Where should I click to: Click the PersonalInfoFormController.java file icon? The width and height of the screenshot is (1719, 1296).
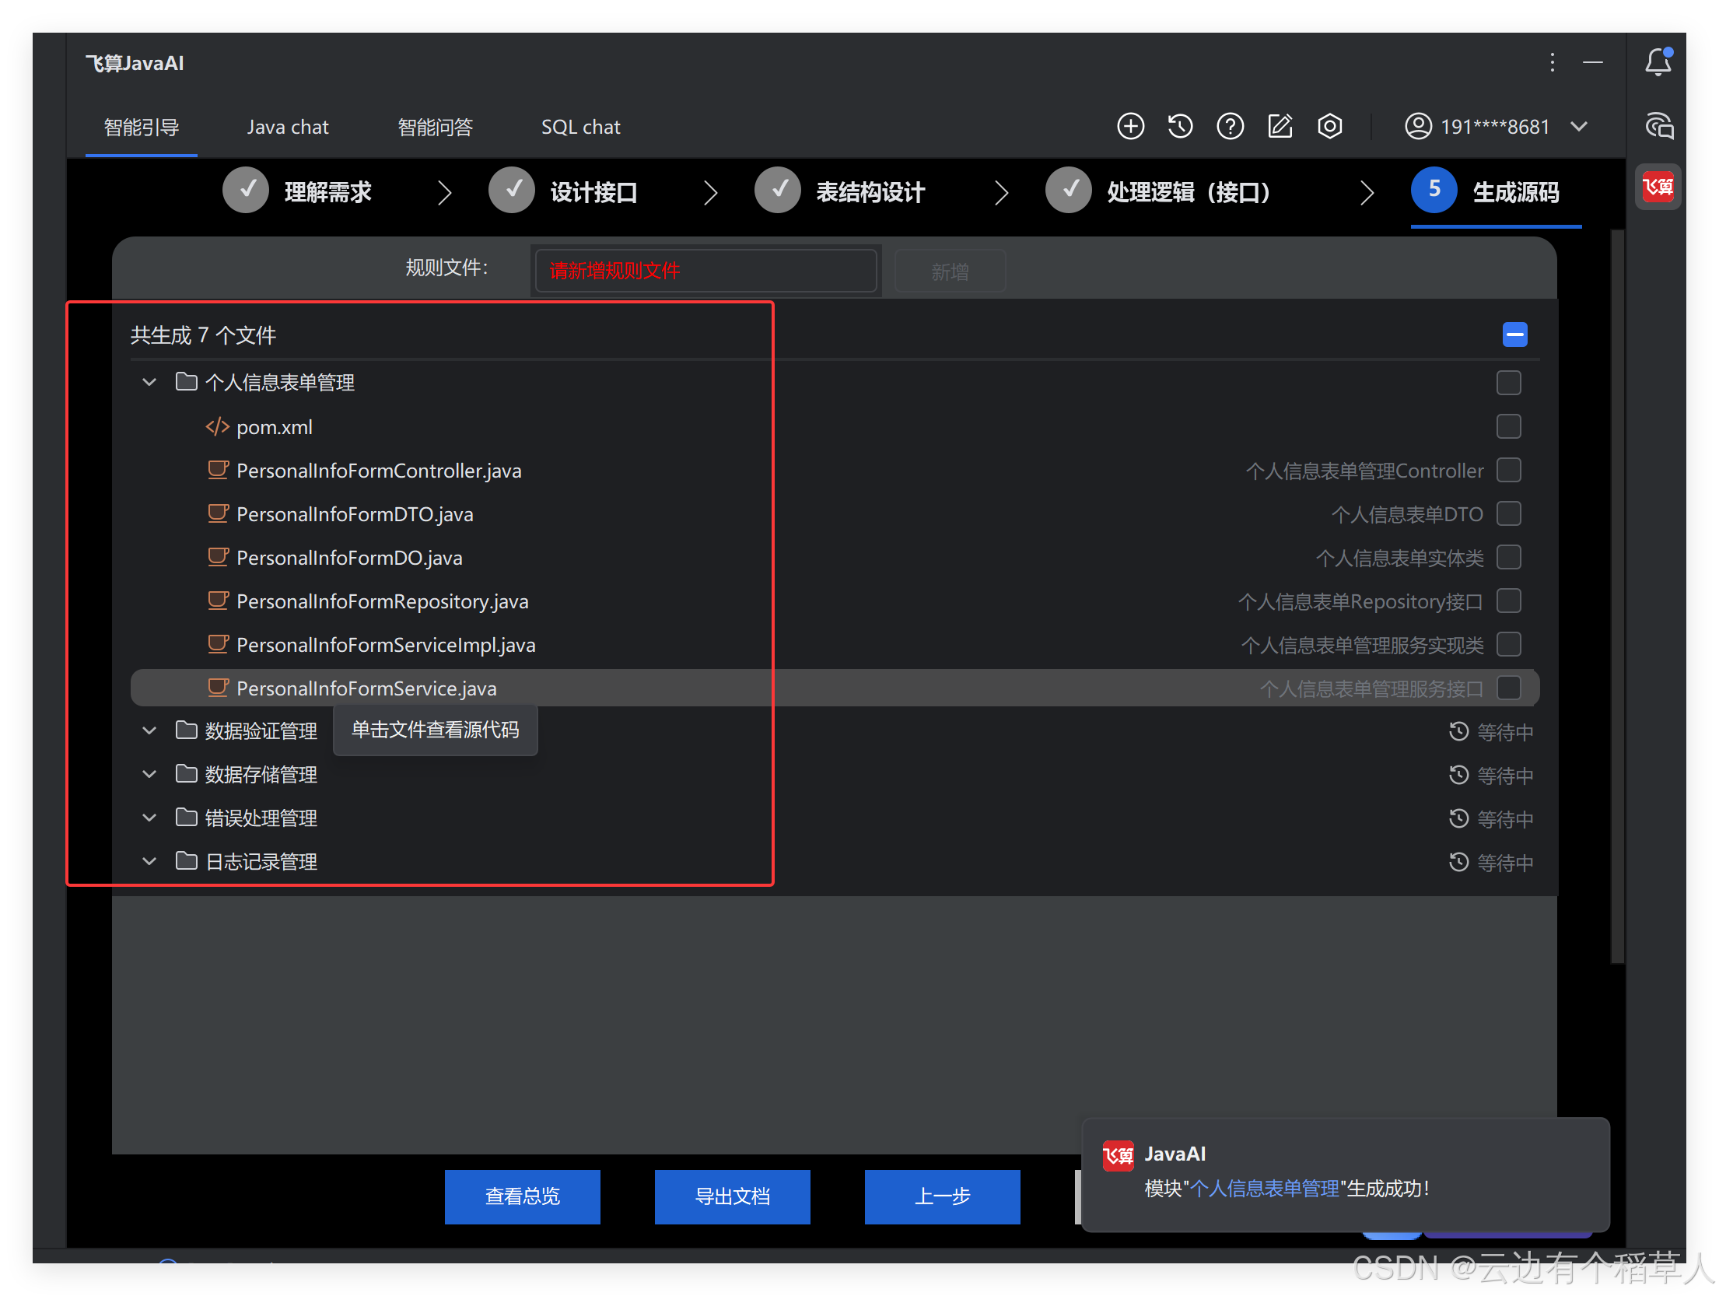point(218,470)
